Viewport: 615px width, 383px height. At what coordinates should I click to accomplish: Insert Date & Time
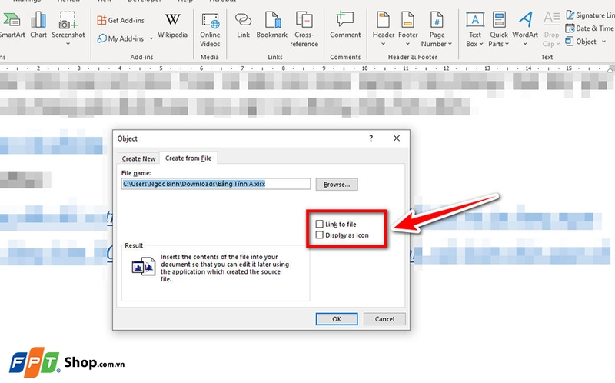[x=590, y=28]
